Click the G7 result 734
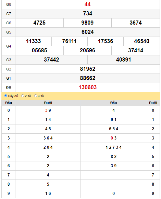Viewport: 161px width, 199px height. tap(87, 14)
